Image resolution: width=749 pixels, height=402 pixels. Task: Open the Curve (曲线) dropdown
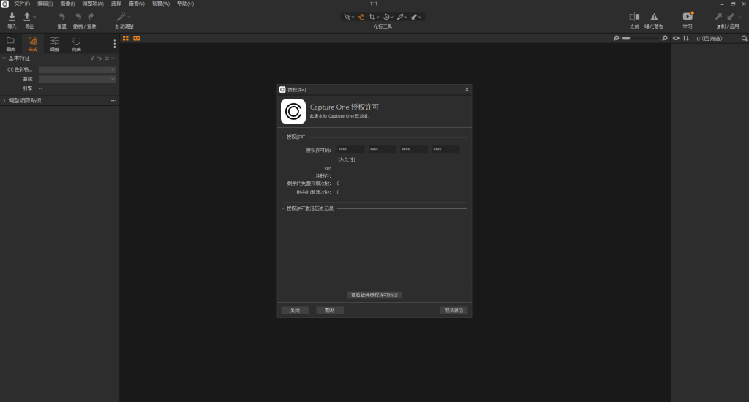pyautogui.click(x=78, y=79)
